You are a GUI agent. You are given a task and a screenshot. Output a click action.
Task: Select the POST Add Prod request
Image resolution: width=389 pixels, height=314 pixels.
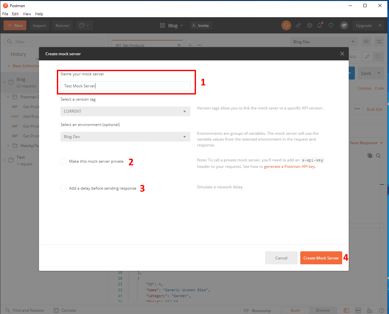(x=25, y=117)
